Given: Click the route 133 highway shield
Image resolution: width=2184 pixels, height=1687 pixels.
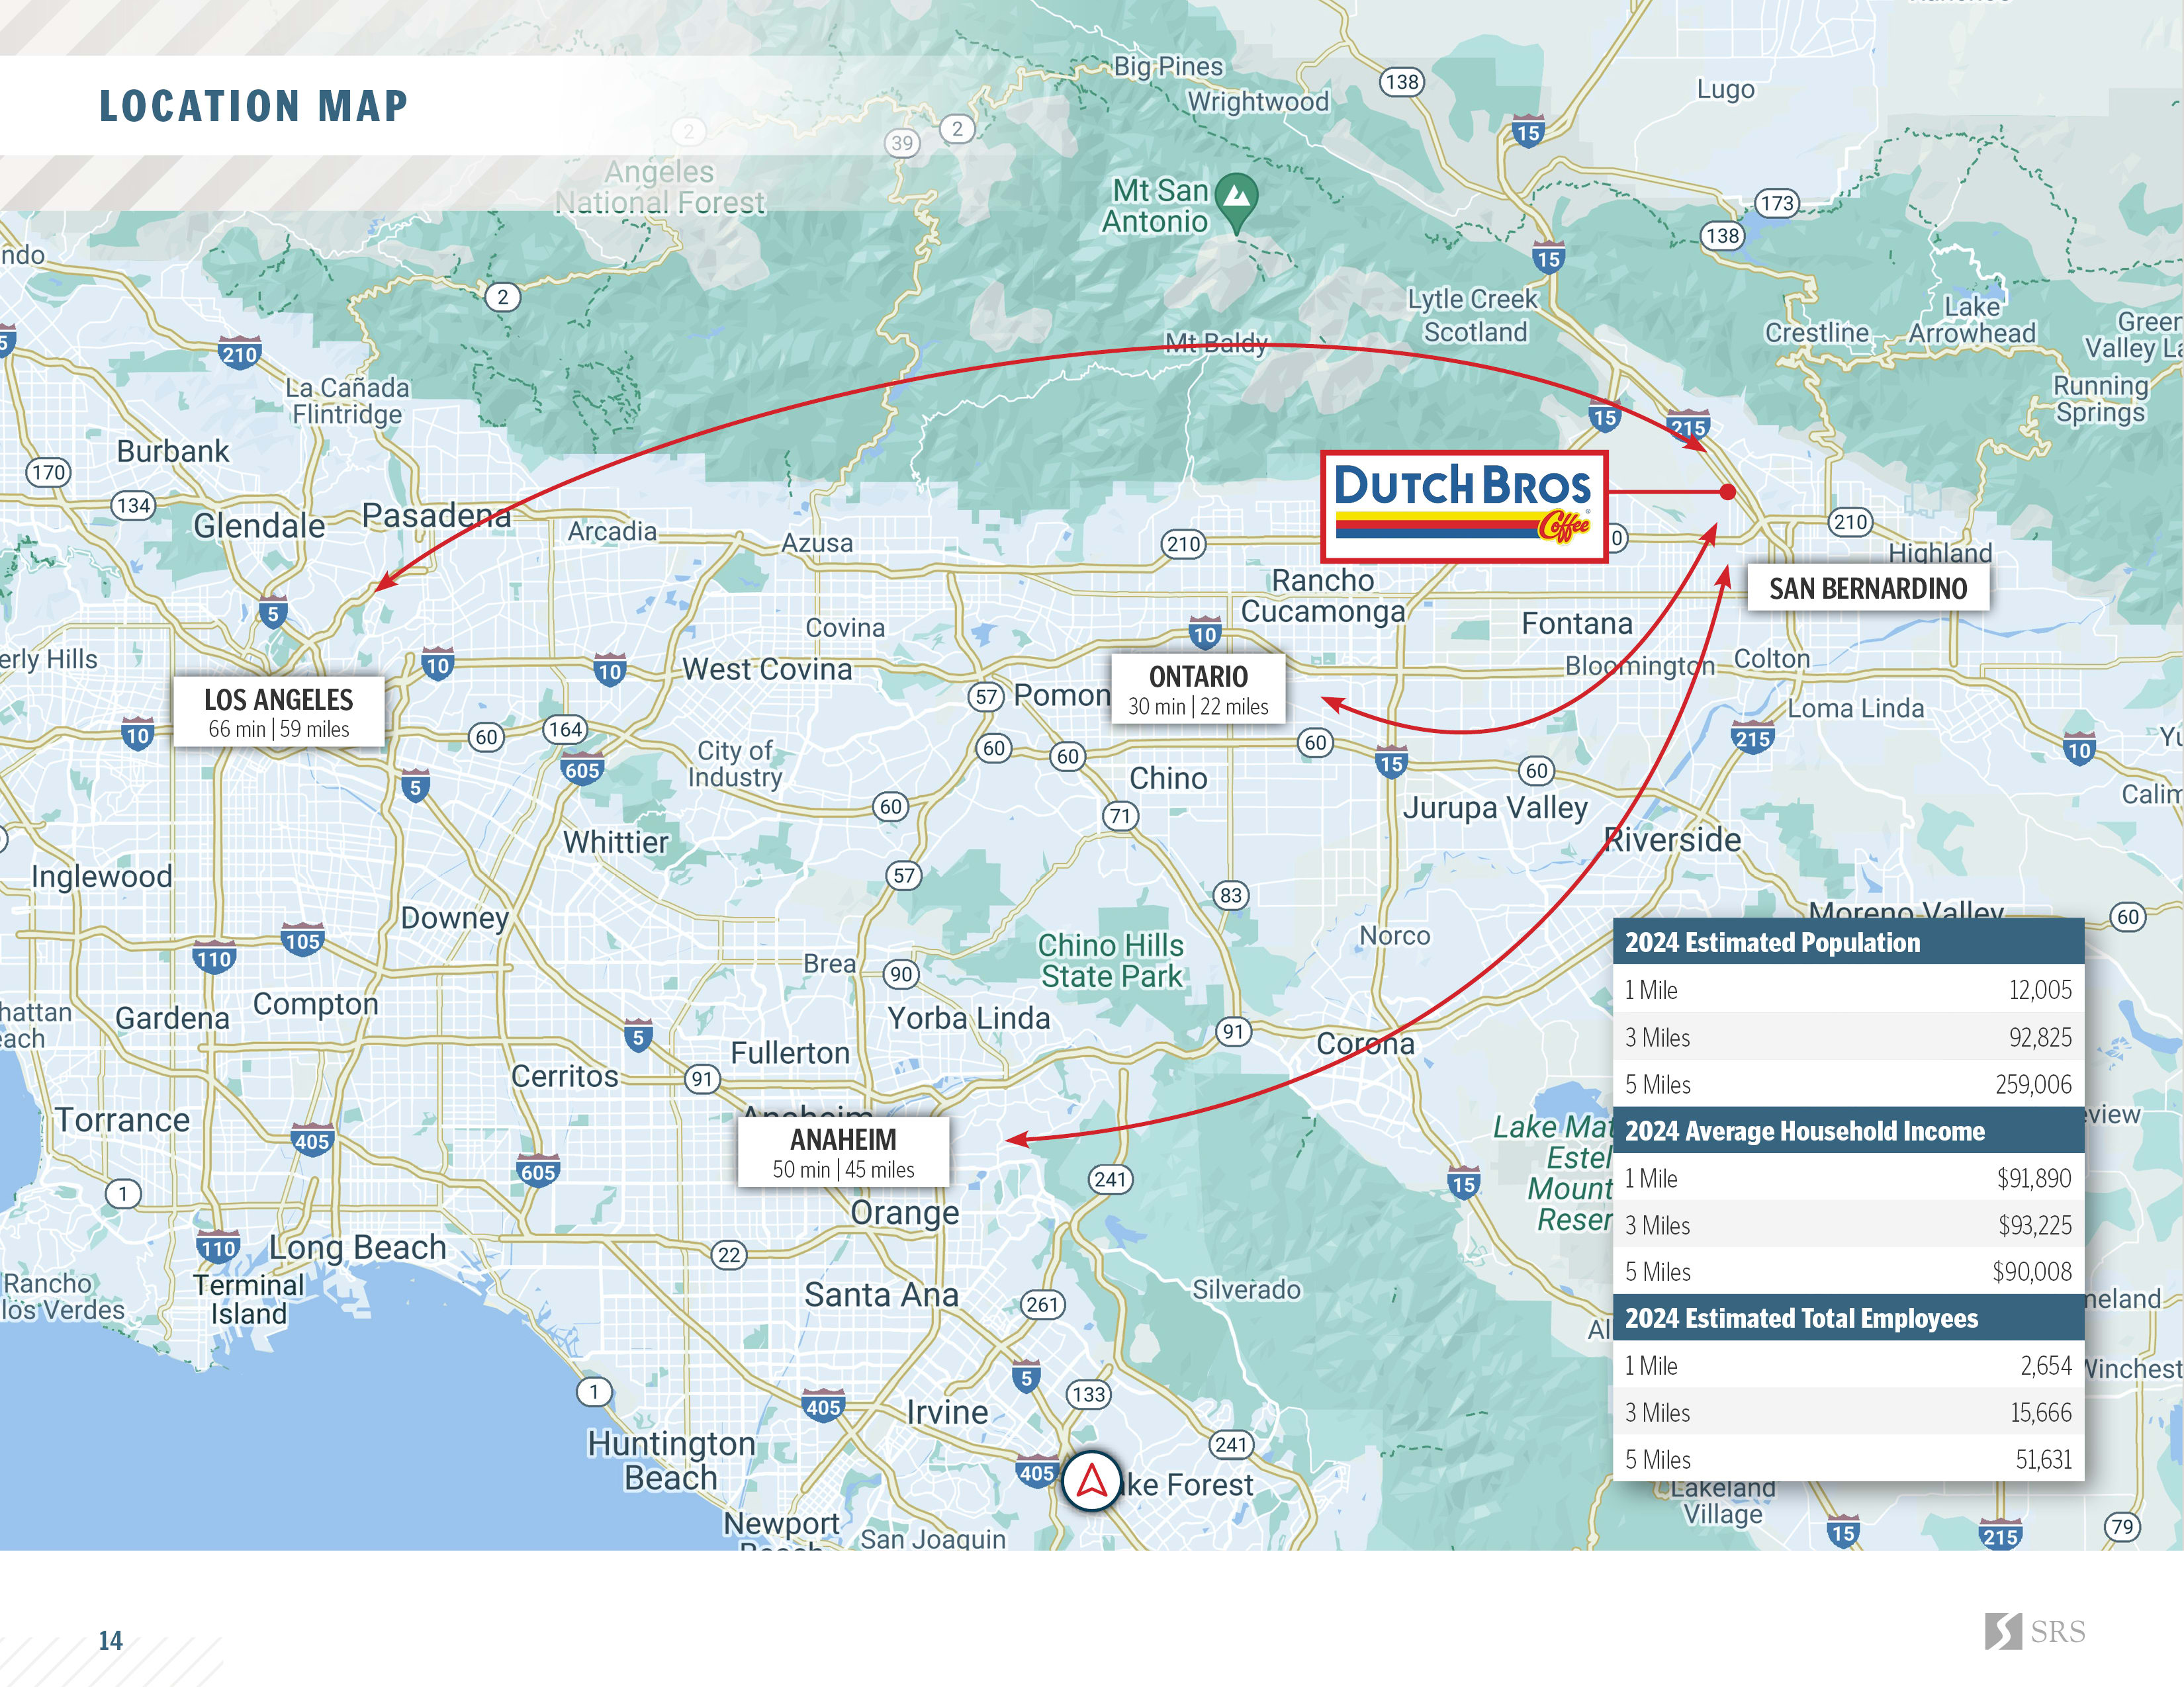Looking at the screenshot, I should 1088,1393.
